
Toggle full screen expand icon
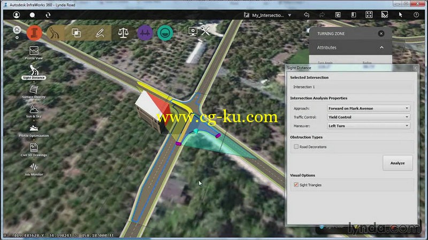(369, 15)
